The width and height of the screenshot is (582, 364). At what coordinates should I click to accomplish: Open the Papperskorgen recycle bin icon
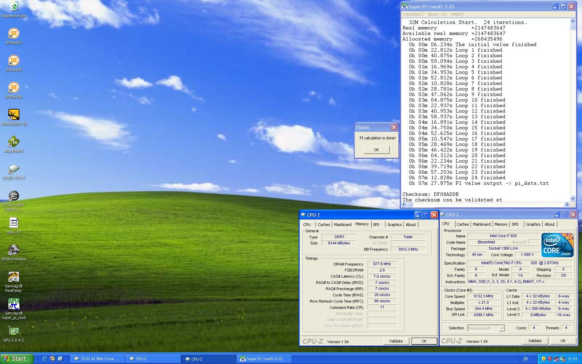13,9
